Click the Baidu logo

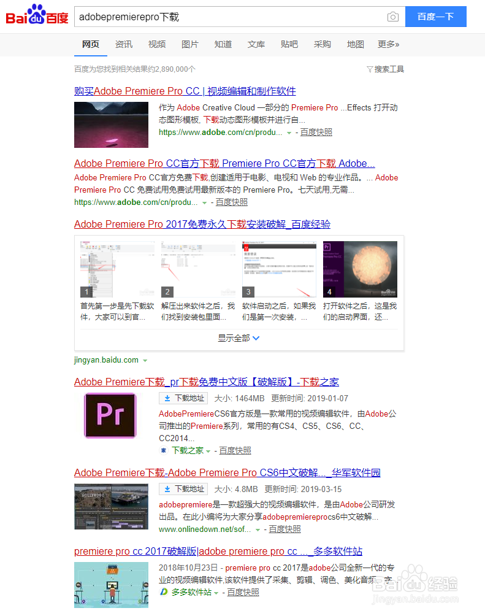pos(37,15)
